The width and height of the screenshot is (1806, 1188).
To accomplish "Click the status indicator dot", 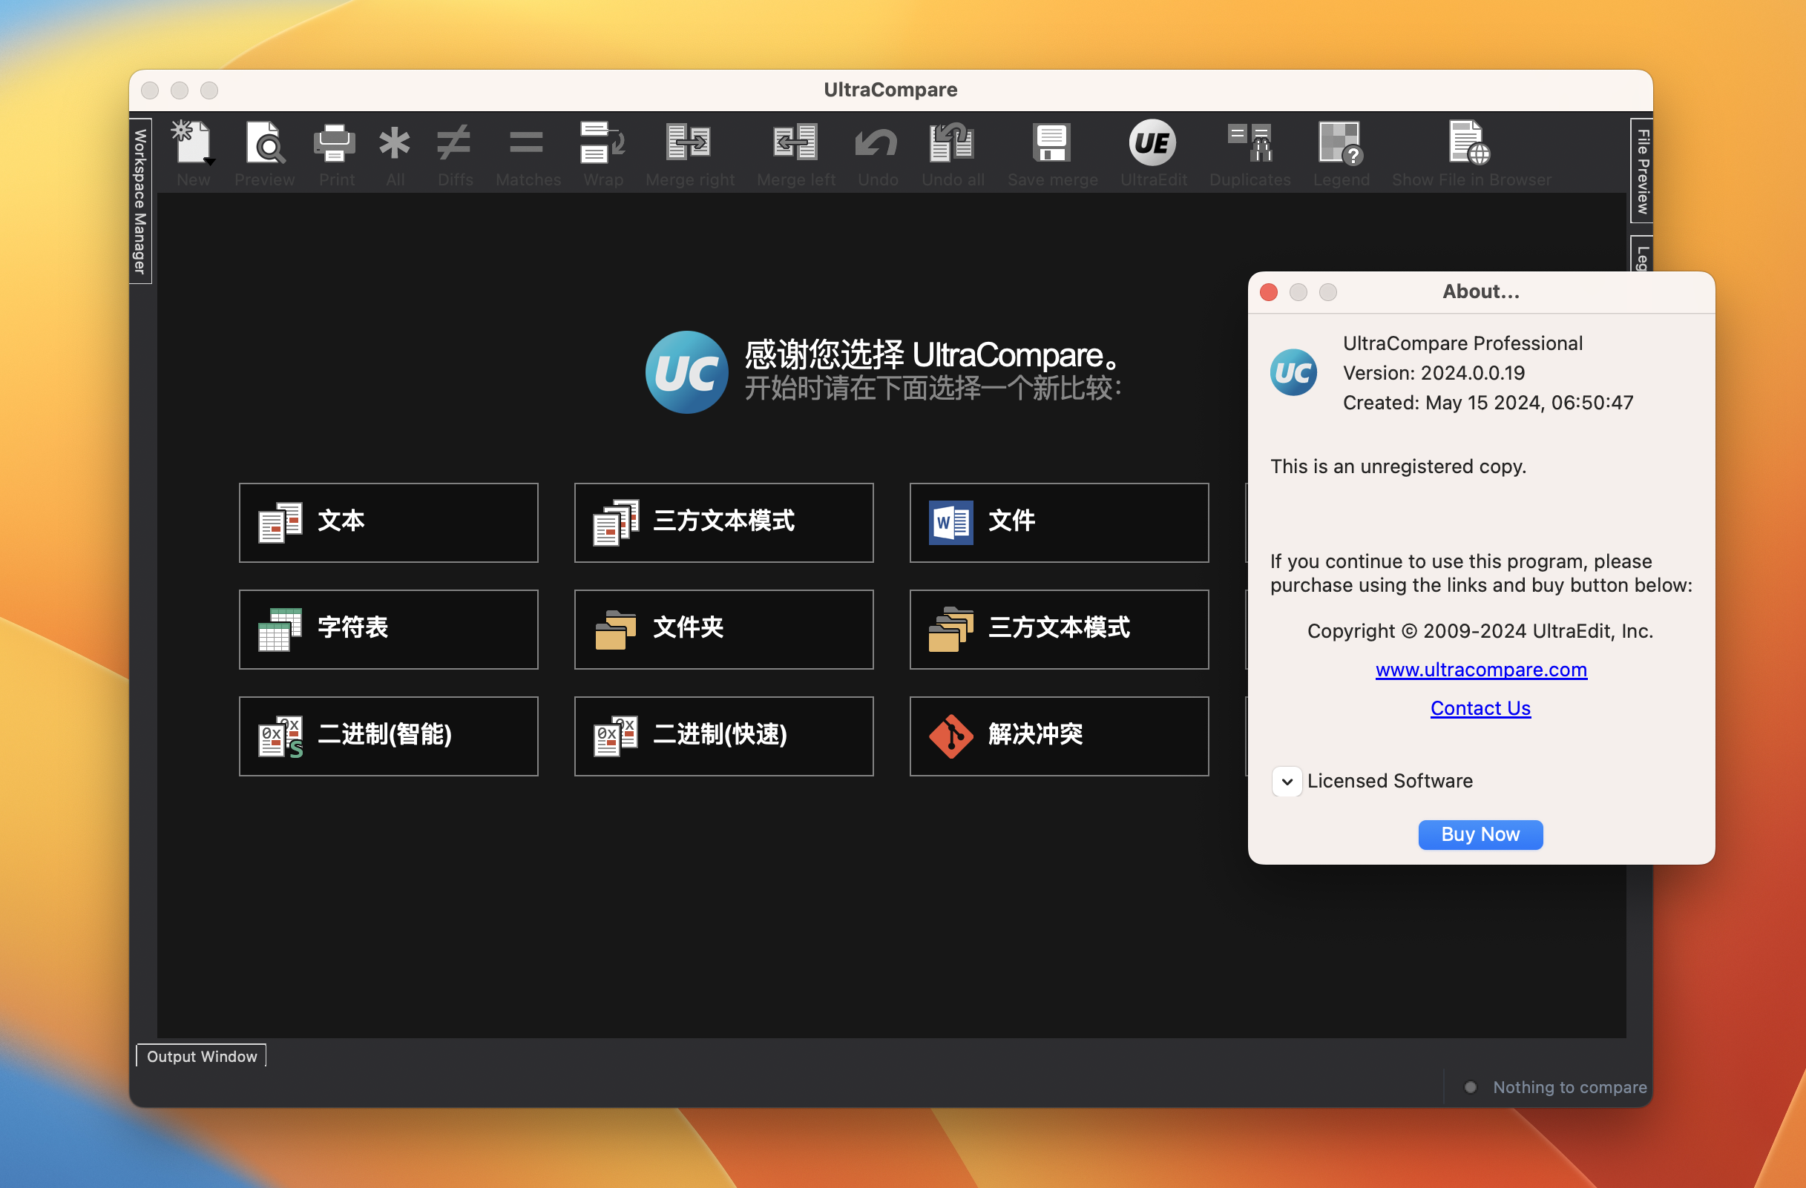I will coord(1470,1087).
